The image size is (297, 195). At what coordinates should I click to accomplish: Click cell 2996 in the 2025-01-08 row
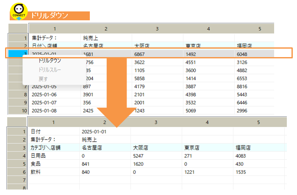254,111
